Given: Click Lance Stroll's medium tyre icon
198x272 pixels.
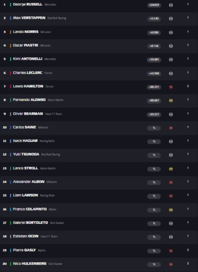Looking at the screenshot, I should [x=171, y=169].
